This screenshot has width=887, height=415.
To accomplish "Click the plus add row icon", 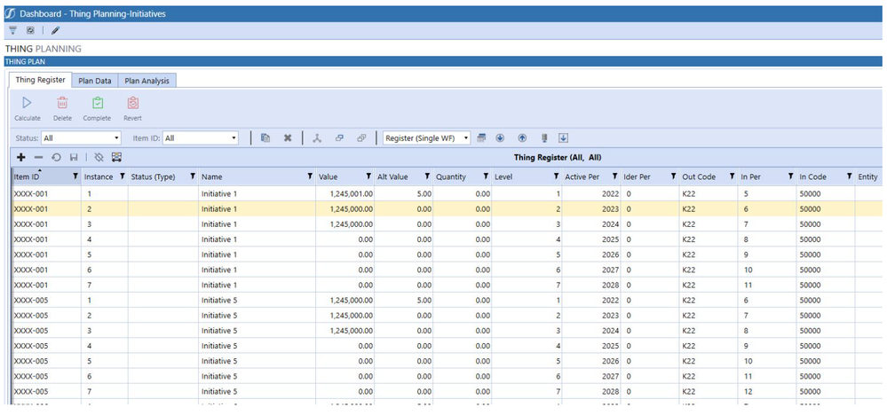I will [x=21, y=158].
